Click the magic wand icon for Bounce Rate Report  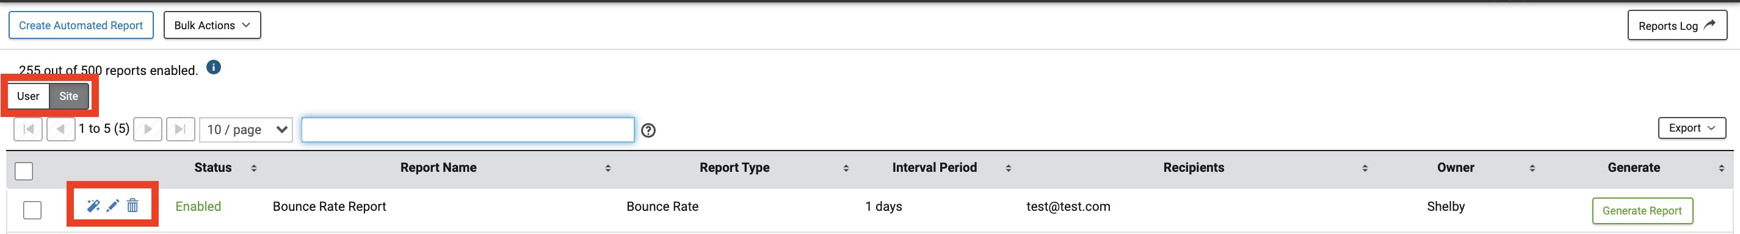pyautogui.click(x=94, y=206)
